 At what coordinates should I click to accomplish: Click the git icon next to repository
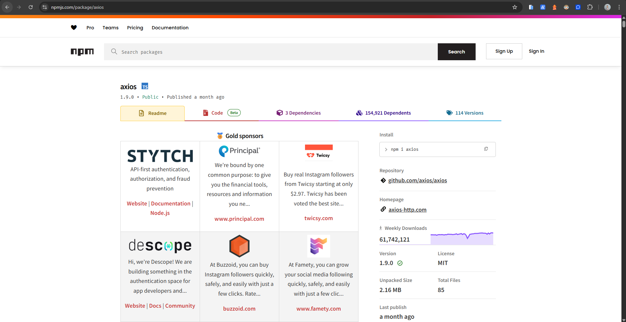coord(383,180)
